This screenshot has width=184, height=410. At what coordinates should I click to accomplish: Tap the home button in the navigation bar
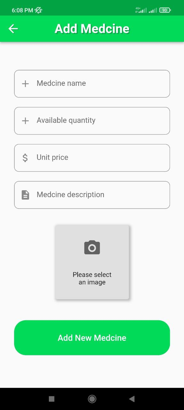(92, 399)
